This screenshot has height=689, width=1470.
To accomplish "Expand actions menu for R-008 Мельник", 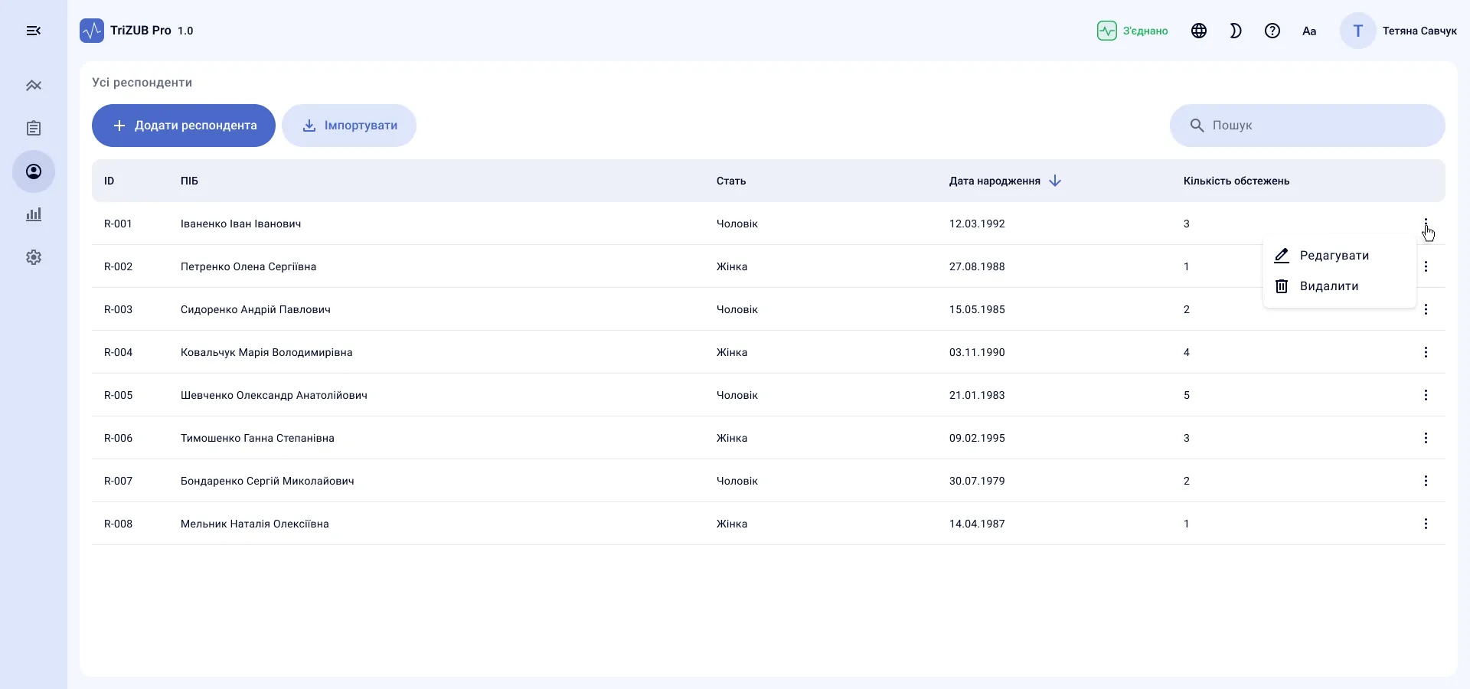I will tap(1426, 524).
